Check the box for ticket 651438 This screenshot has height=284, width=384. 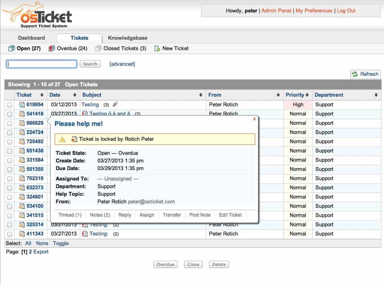click(x=10, y=151)
